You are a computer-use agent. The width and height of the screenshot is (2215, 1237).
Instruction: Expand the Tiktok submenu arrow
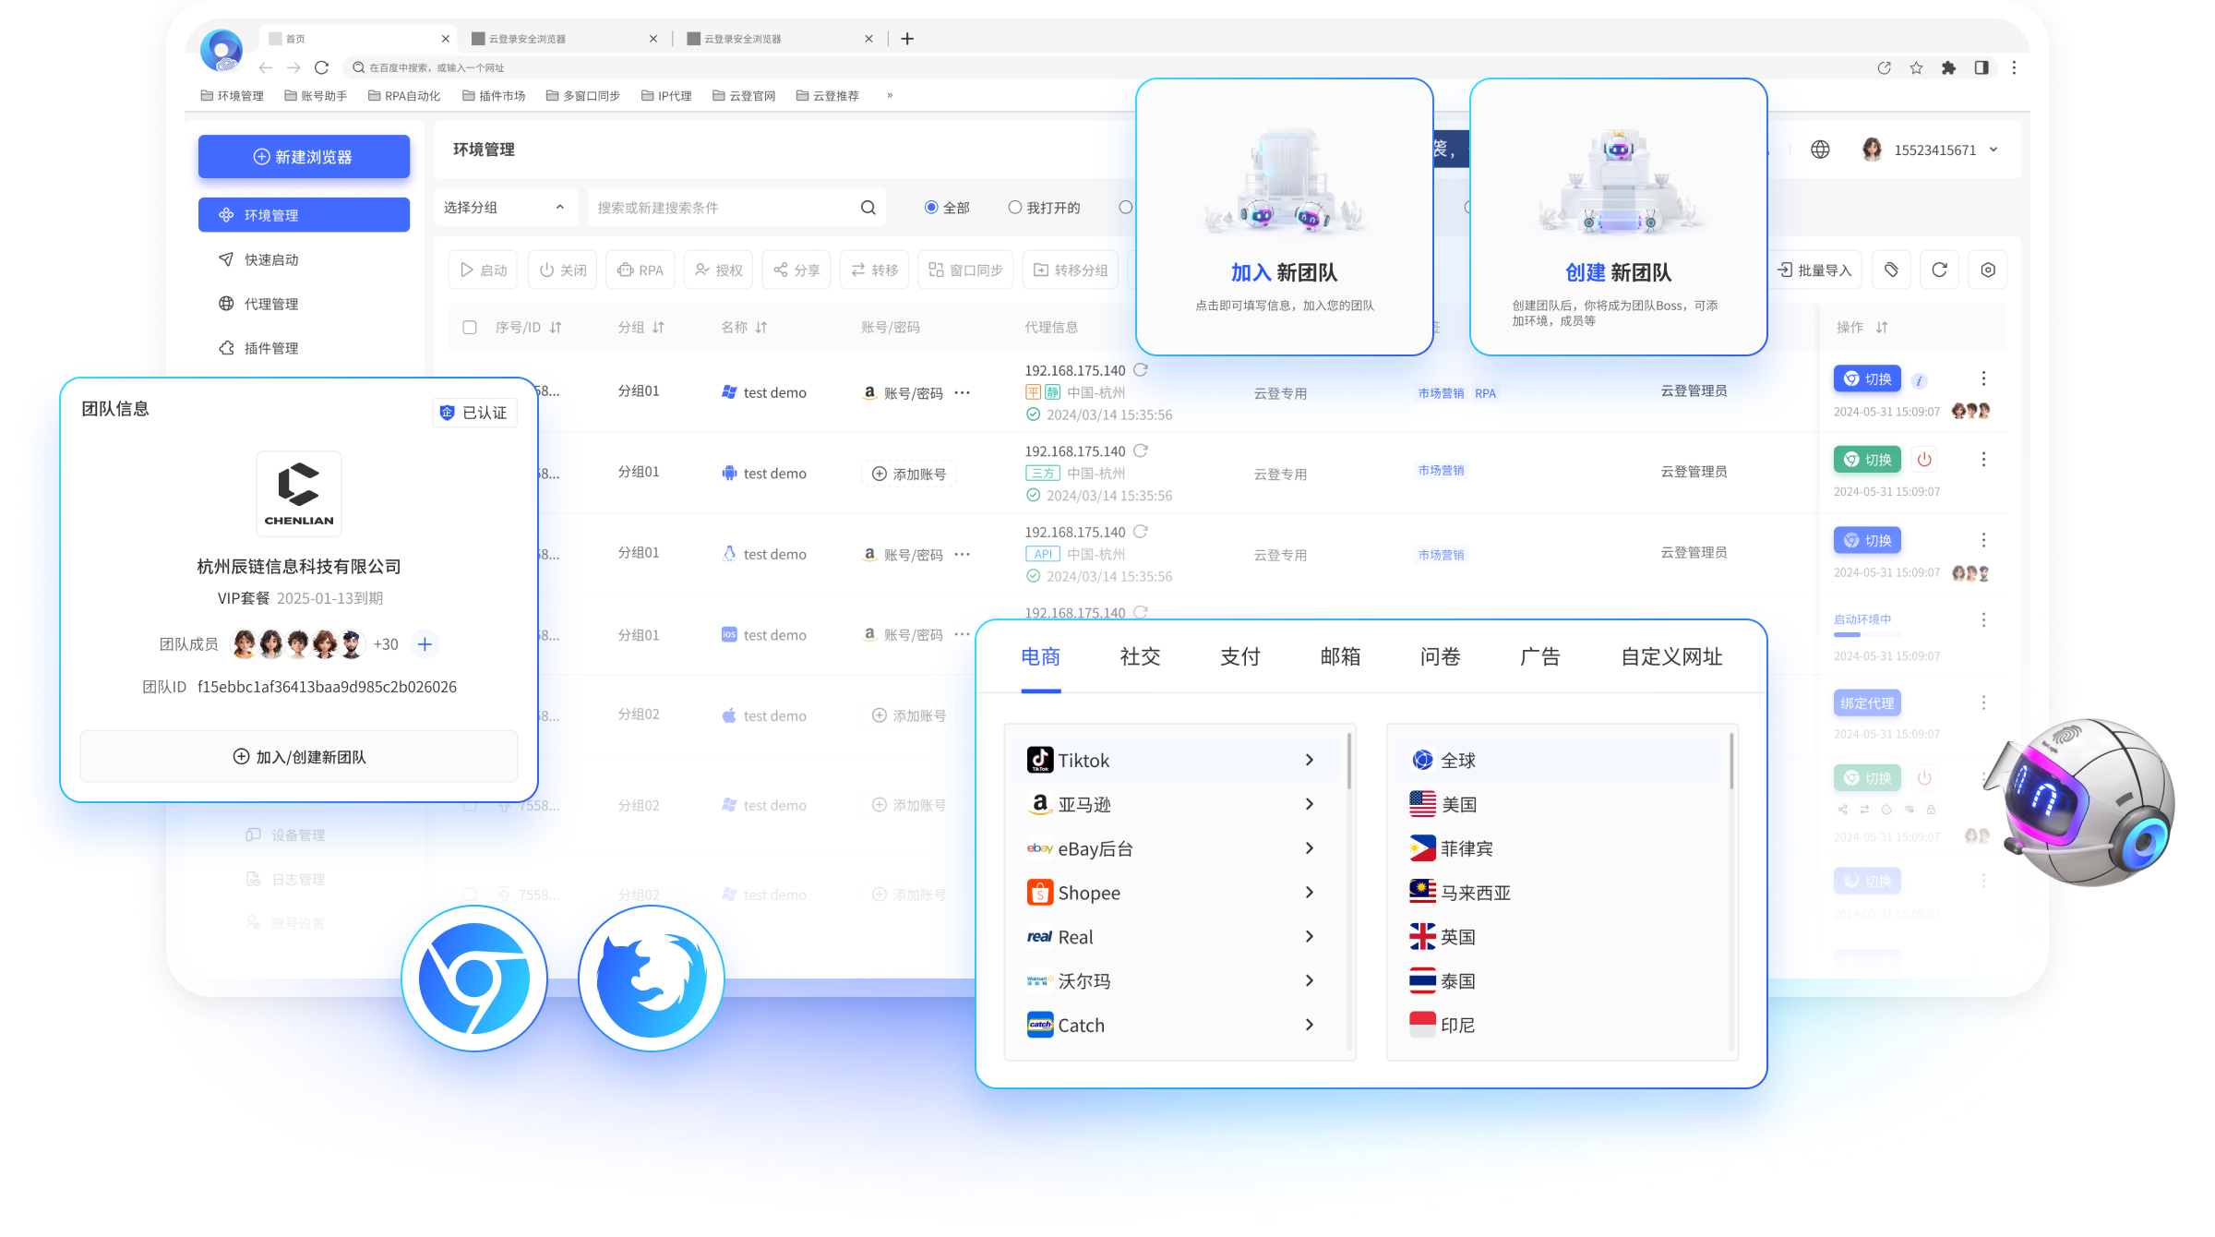click(1309, 760)
